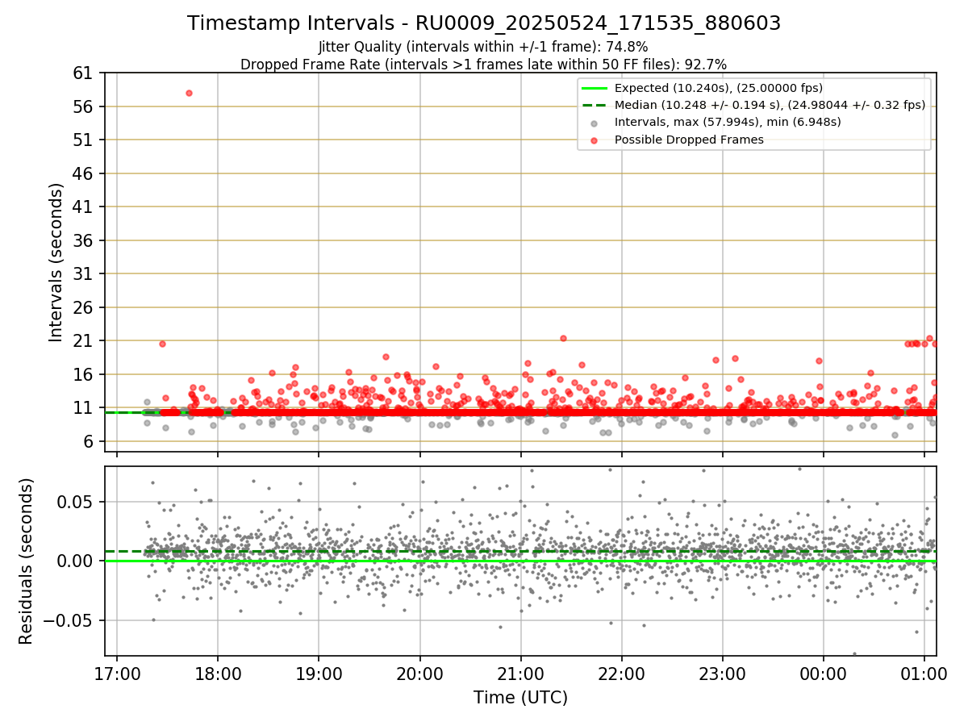Click the x-axis tick label '21:00'

tap(520, 673)
